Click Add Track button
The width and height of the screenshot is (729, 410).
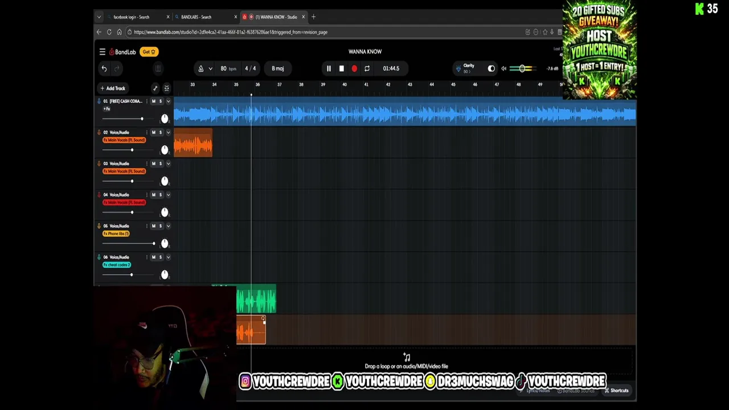tap(113, 88)
